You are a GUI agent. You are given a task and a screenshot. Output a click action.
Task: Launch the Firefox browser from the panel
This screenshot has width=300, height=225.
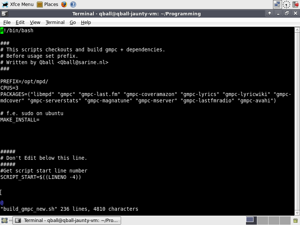pos(64,4)
